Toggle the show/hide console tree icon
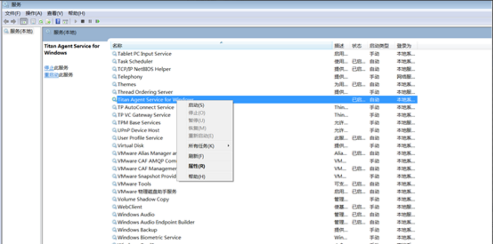The width and height of the screenshot is (493, 244). click(24, 21)
